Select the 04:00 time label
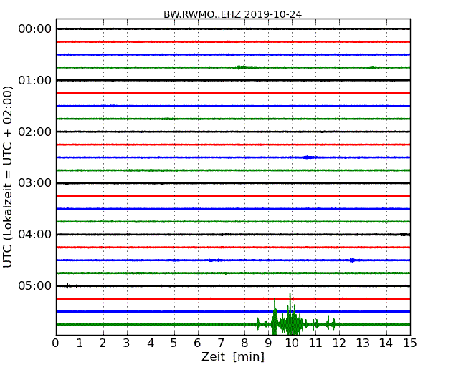Image resolution: width=466 pixels, height=372 pixels. [35, 234]
